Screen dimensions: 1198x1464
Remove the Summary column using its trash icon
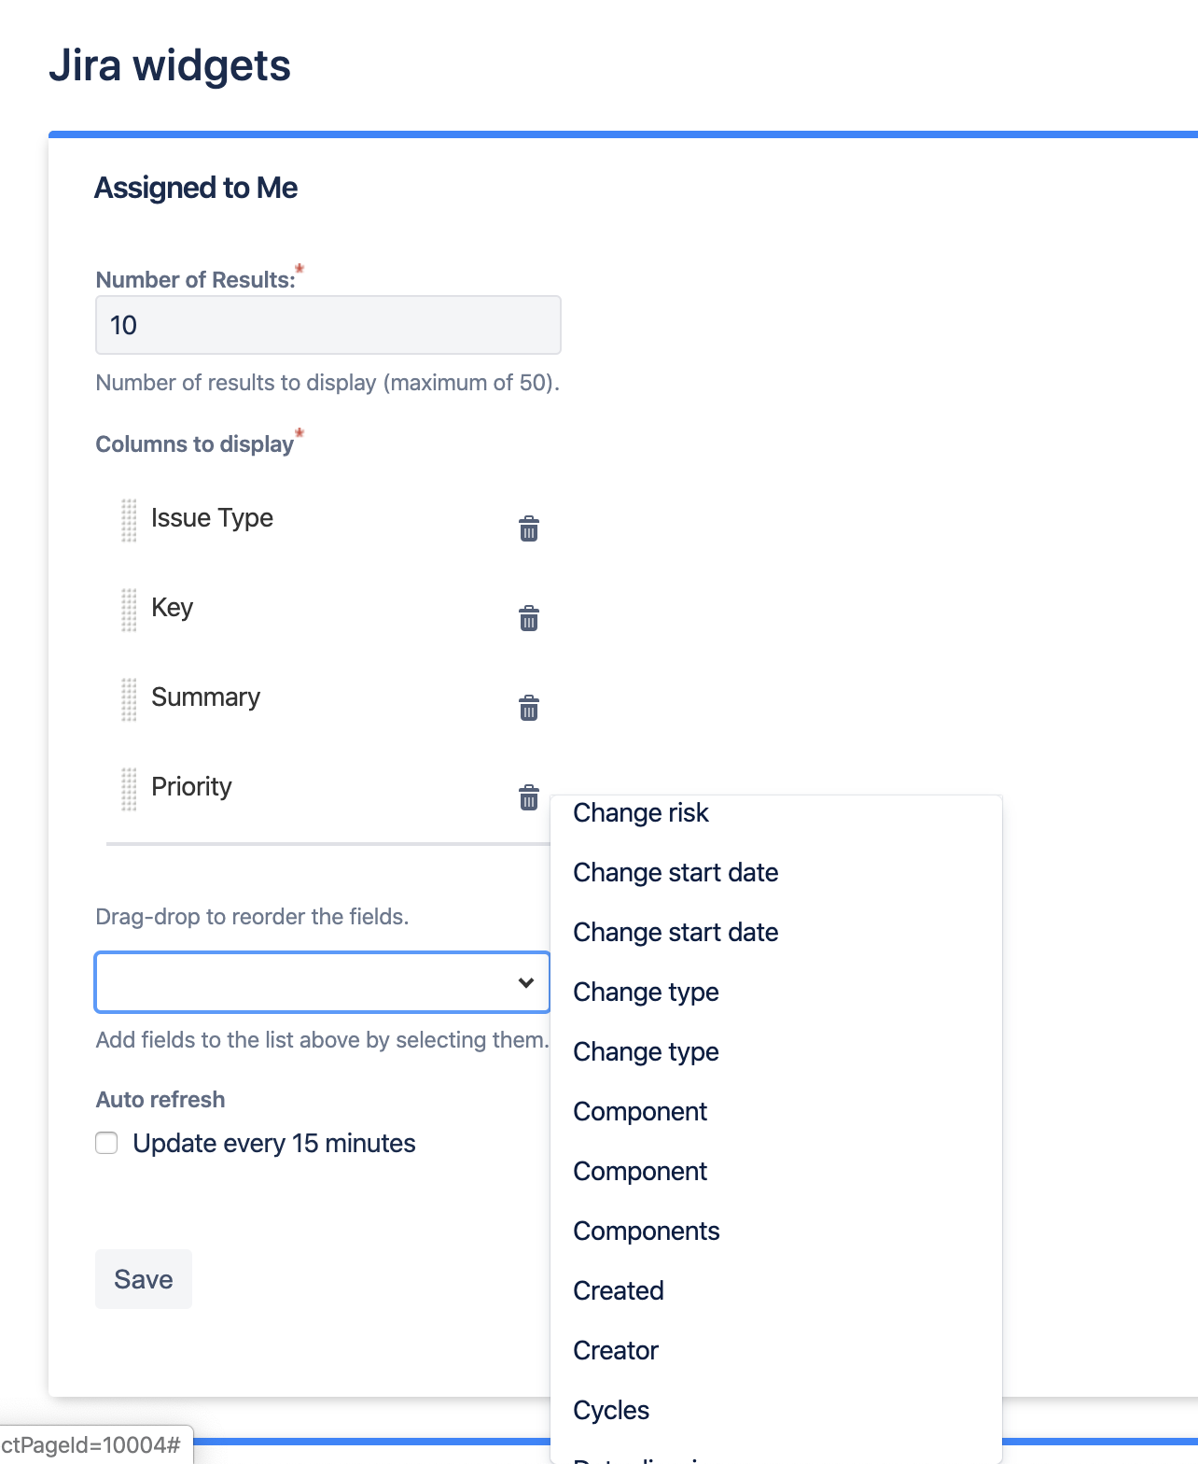(x=529, y=708)
